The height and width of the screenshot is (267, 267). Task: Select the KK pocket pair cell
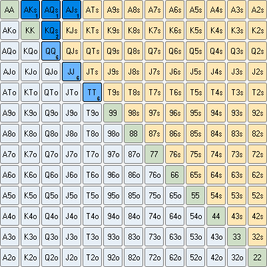click(x=30, y=31)
